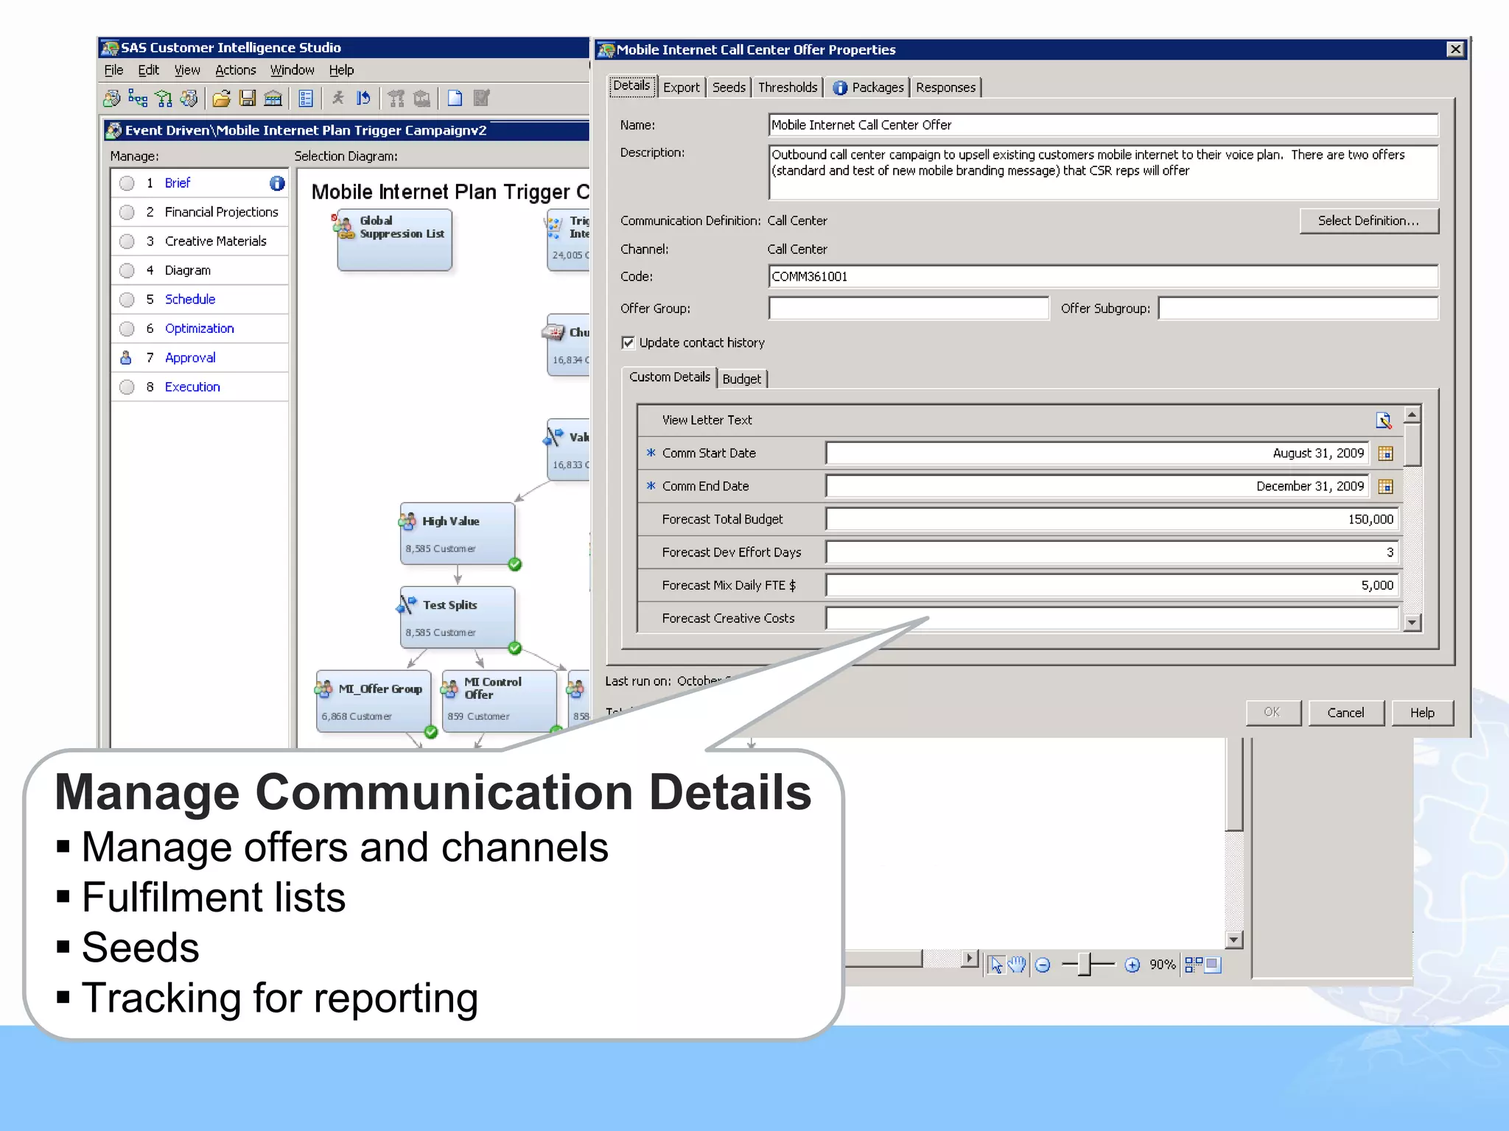Open the Approval link
The height and width of the screenshot is (1131, 1509).
tap(190, 359)
